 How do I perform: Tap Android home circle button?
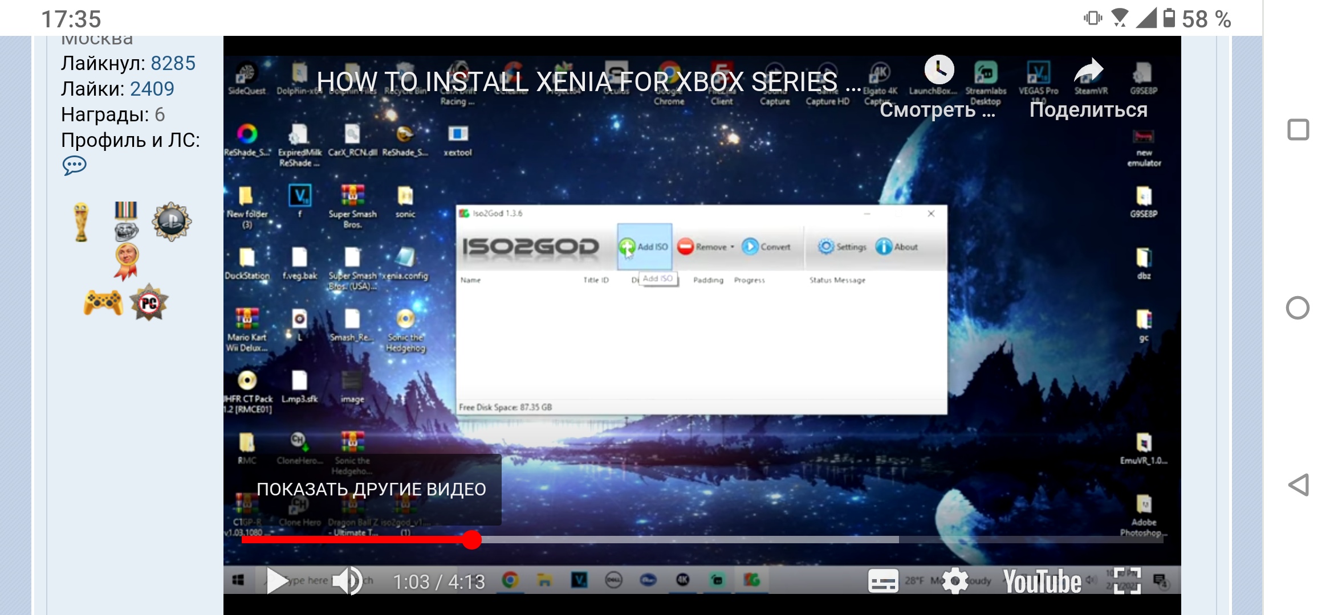1298,308
